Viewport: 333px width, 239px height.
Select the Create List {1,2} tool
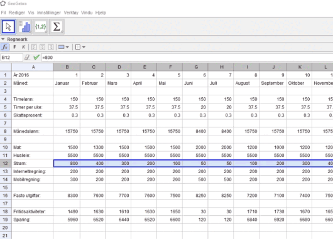[40, 27]
